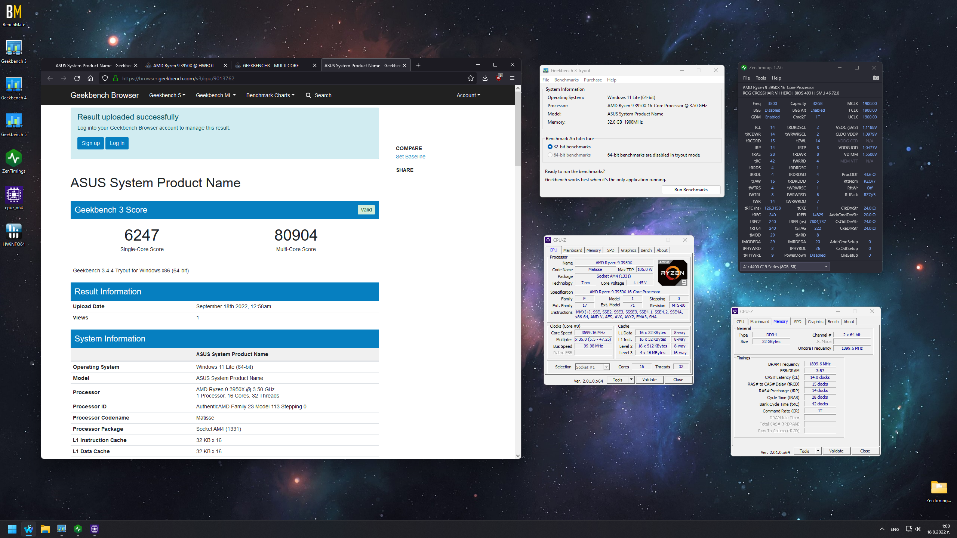
Task: Expand the Benchmark Charts dropdown
Action: [270, 95]
